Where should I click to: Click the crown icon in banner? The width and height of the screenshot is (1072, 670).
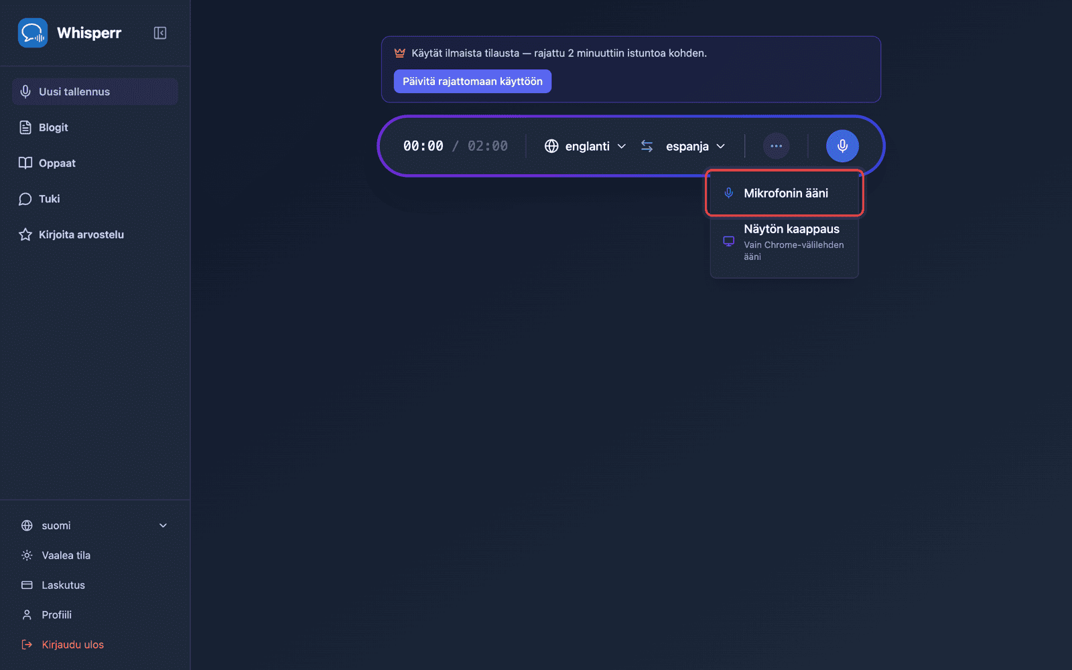click(x=400, y=53)
